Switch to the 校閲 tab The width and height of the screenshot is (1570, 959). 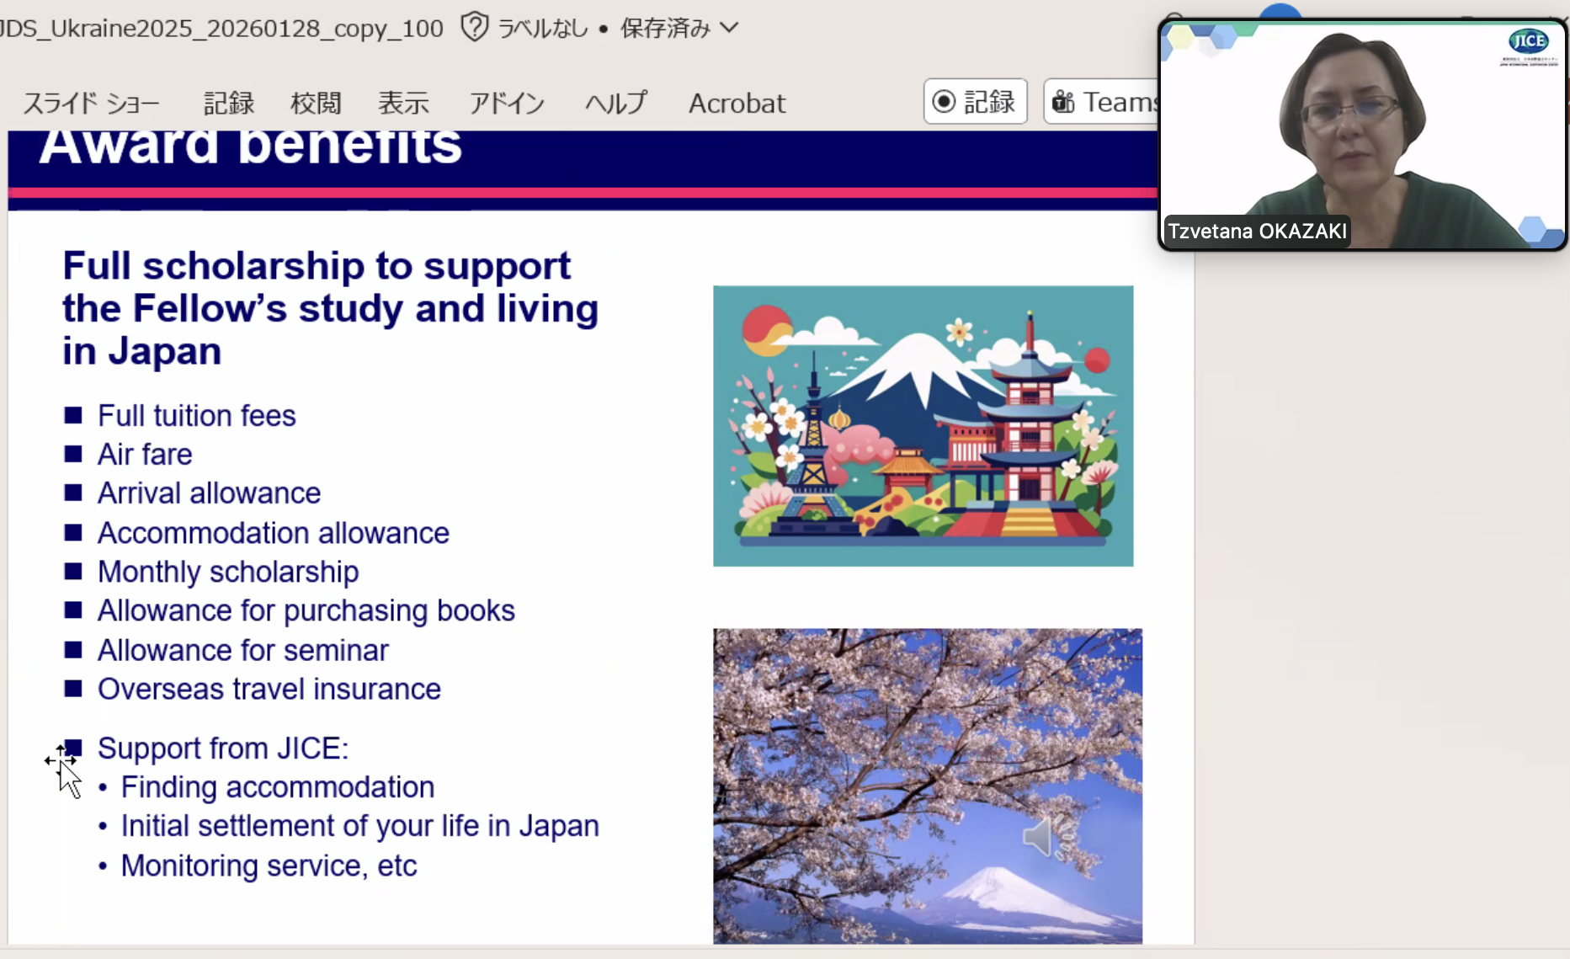(316, 104)
